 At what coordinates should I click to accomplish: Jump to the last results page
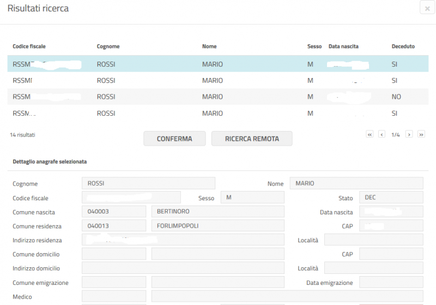[421, 134]
